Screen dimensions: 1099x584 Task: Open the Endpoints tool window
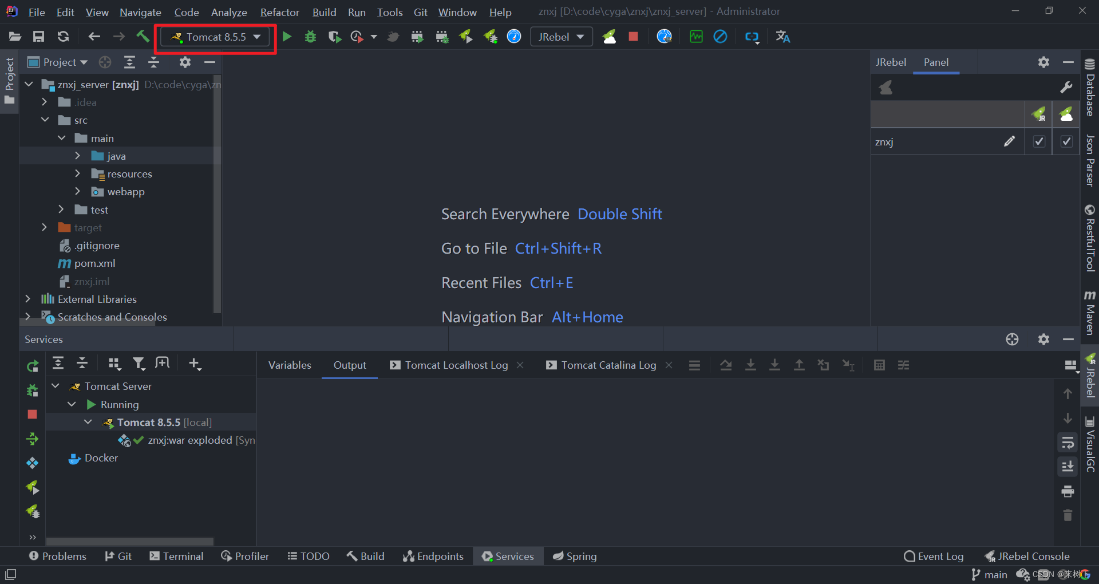point(433,556)
